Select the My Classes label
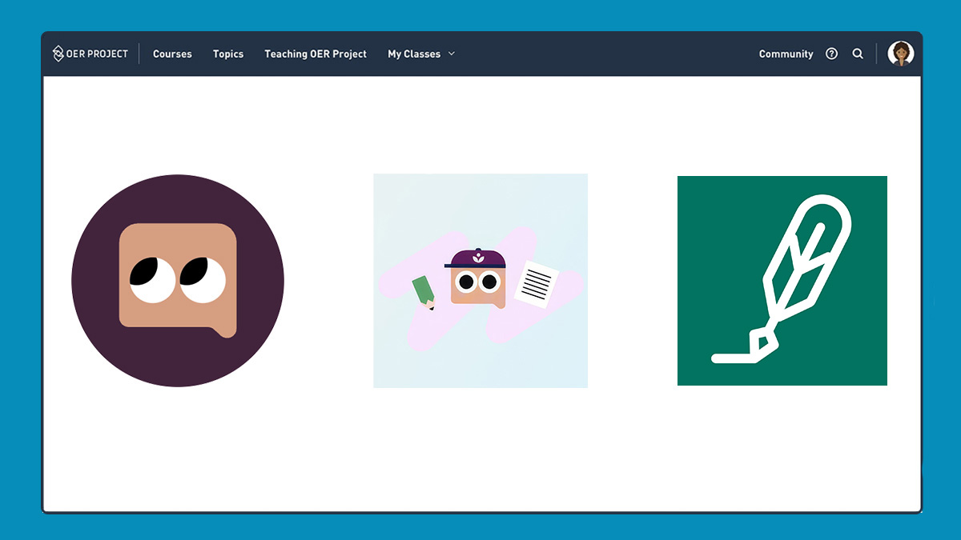961x540 pixels. tap(414, 54)
